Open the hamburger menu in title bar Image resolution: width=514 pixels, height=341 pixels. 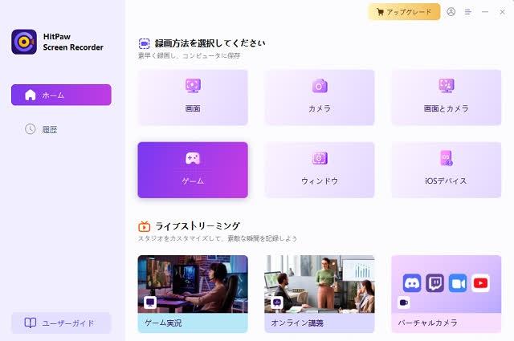467,12
